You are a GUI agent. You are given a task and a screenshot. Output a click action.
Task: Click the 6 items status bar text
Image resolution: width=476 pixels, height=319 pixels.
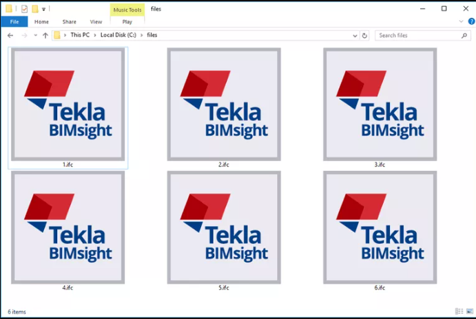[x=17, y=311]
